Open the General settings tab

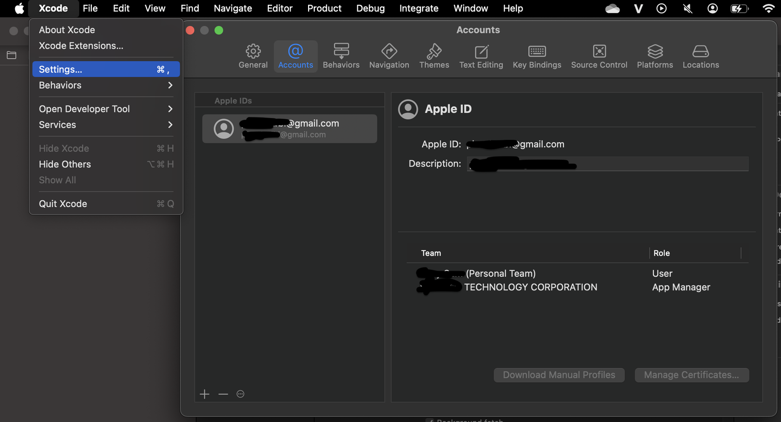[253, 56]
